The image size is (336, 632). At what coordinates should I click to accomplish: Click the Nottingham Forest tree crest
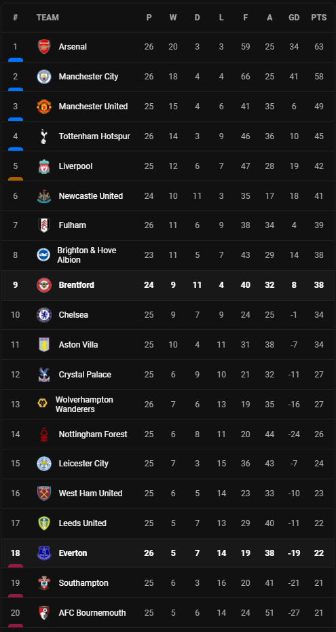44,434
